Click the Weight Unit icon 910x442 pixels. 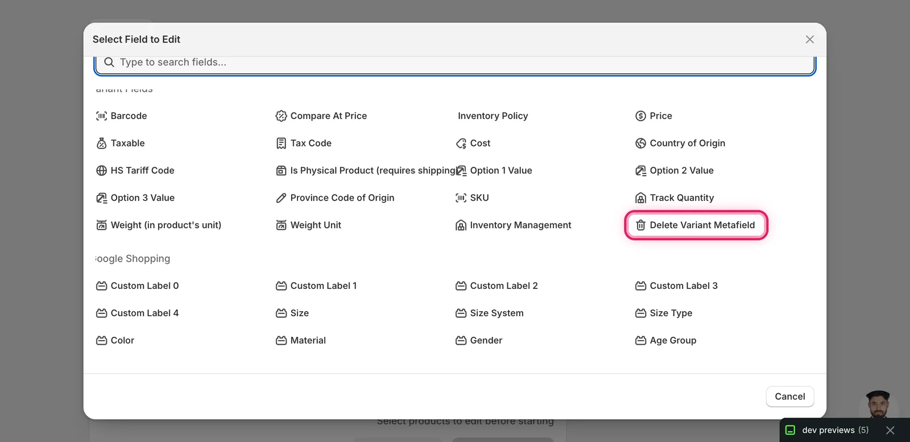(x=281, y=225)
